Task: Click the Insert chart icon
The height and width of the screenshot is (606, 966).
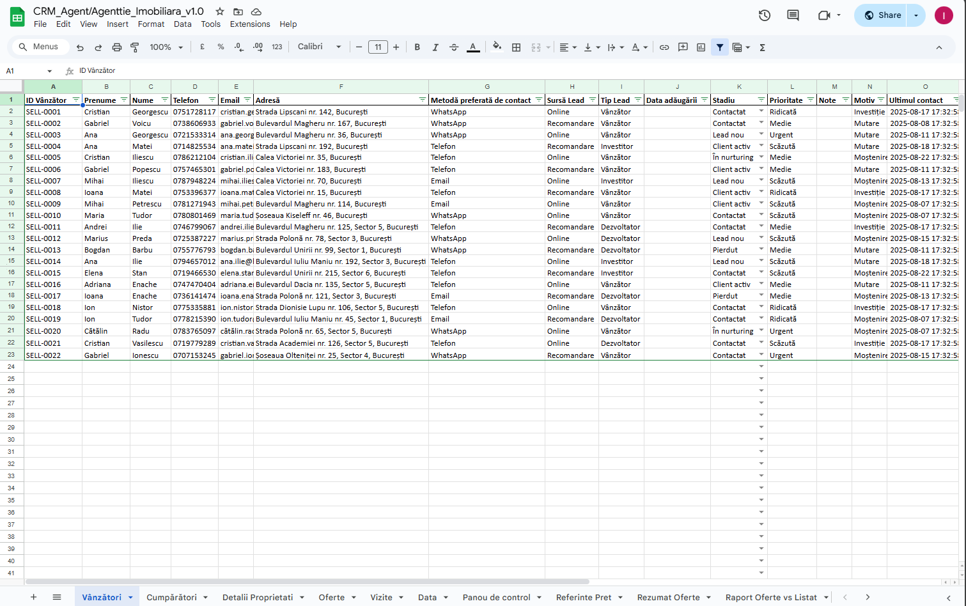Action: pyautogui.click(x=701, y=47)
